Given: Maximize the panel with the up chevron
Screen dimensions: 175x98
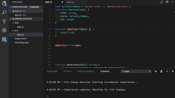Looking at the screenshot, I should (x=167, y=71).
